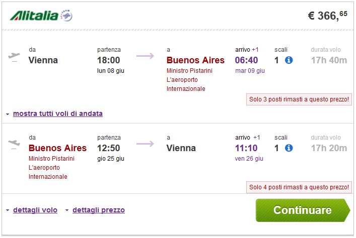Click the outbound departure plane icon
Image resolution: width=356 pixels, height=238 pixels.
[14, 56]
